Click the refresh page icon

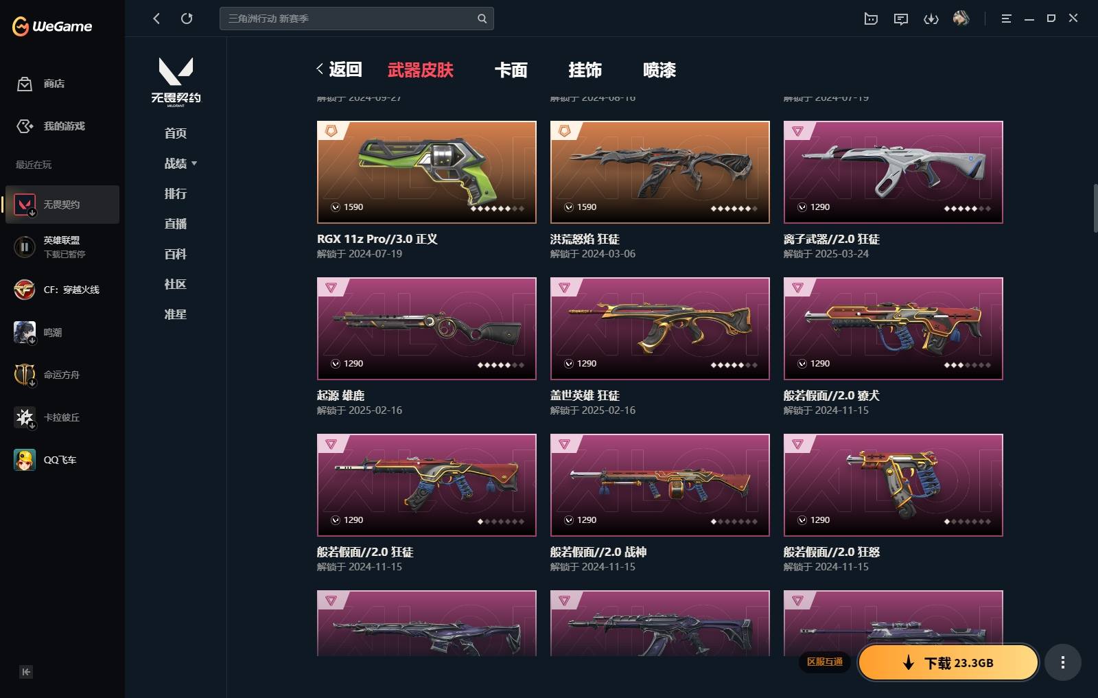[187, 19]
